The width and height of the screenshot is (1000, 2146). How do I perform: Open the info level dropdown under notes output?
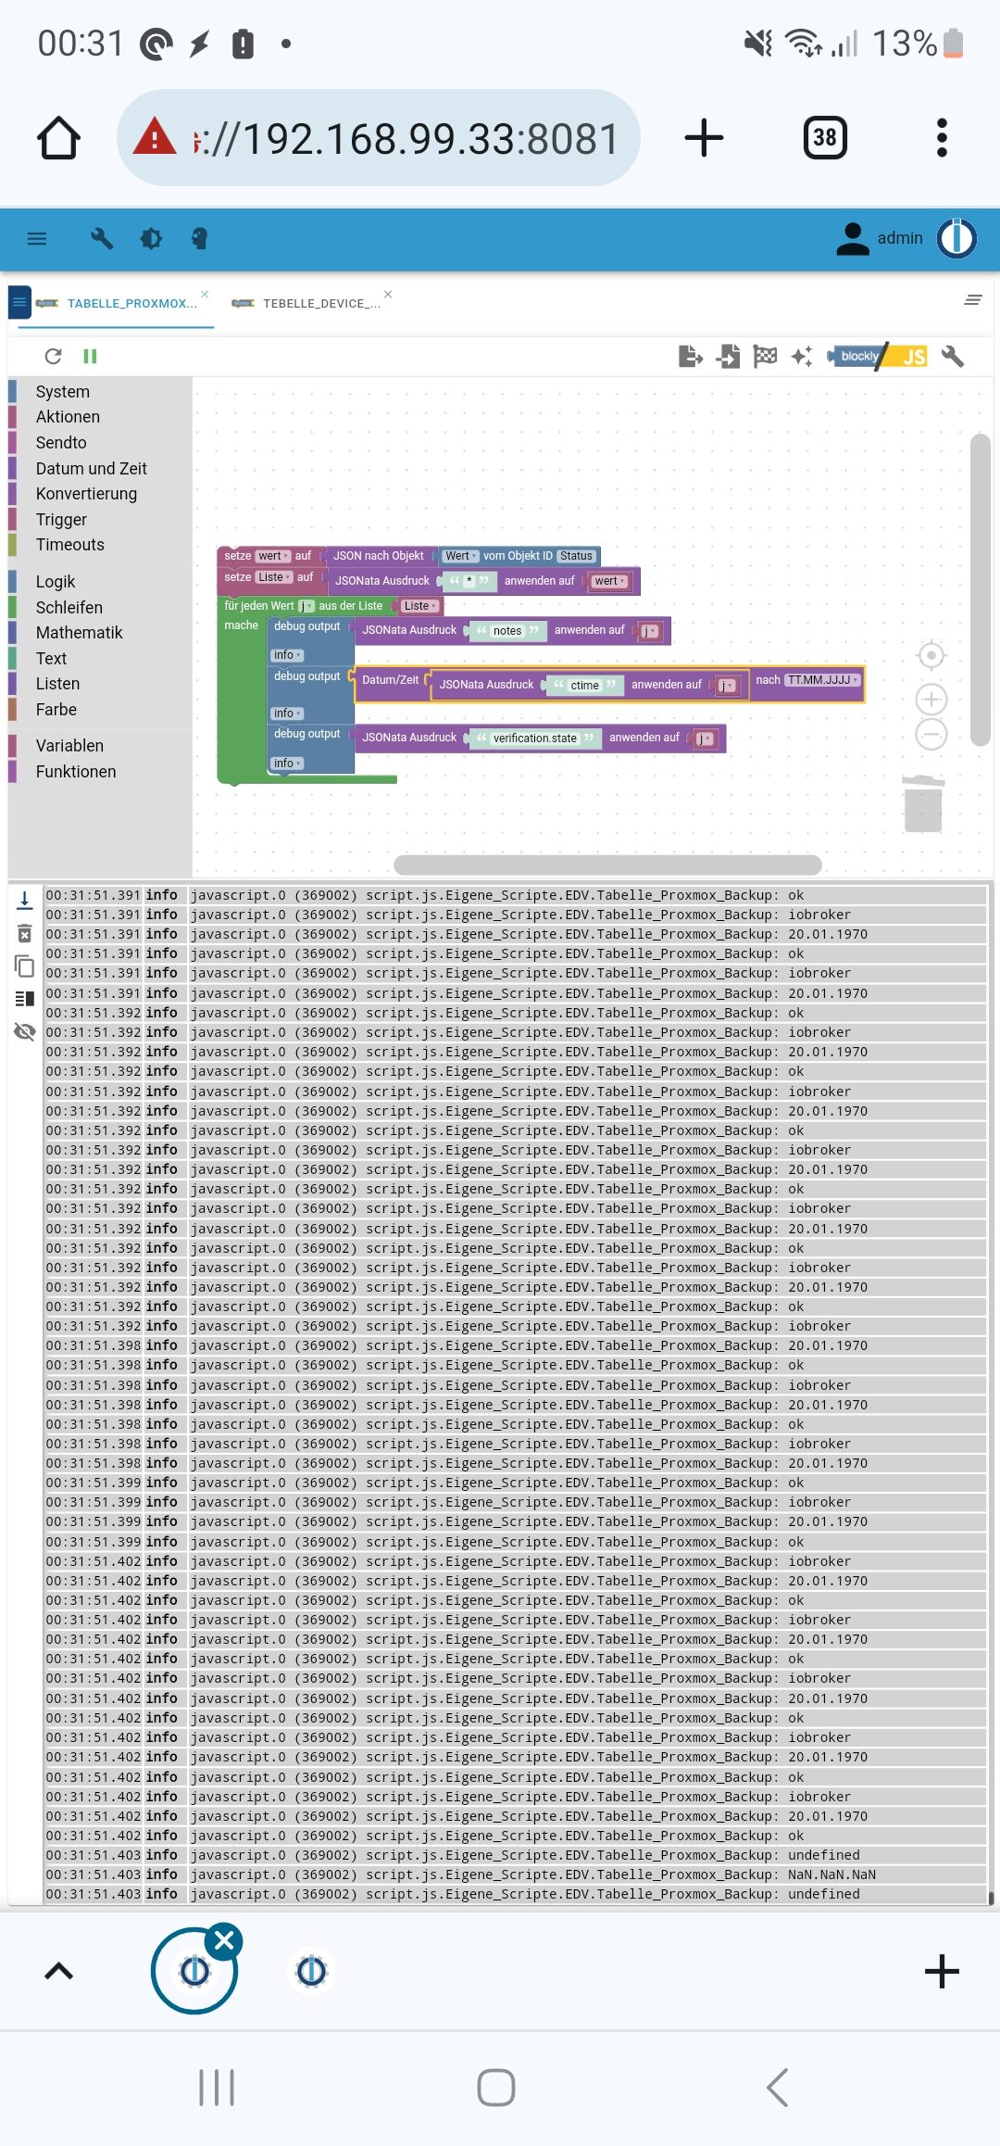click(x=287, y=655)
